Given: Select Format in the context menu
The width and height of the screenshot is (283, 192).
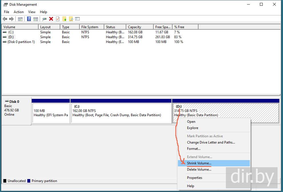Looking at the screenshot, I should pos(194,149).
